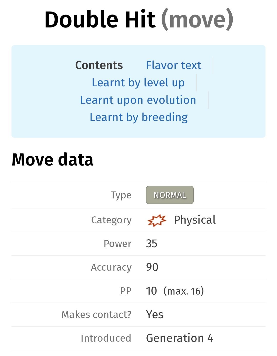
Task: Jump to Learnt by level up section
Action: 138,83
